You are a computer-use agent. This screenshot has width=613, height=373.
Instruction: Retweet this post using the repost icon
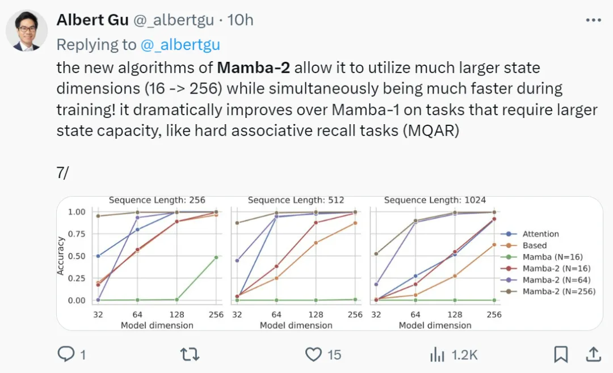click(190, 354)
